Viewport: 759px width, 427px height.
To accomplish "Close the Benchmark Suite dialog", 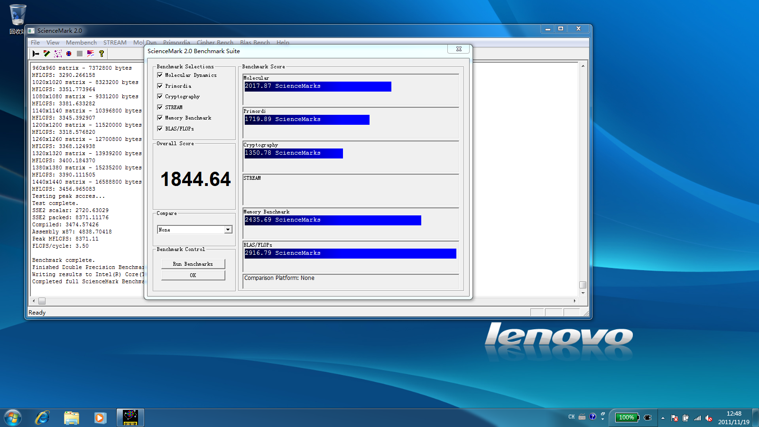I will pyautogui.click(x=459, y=49).
